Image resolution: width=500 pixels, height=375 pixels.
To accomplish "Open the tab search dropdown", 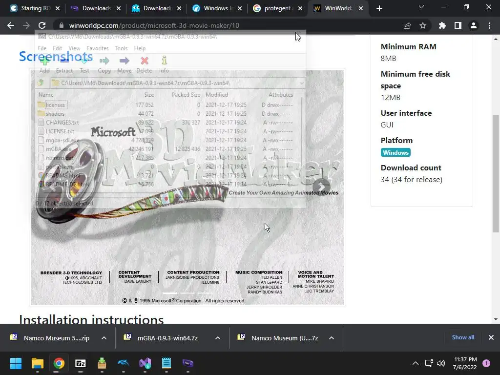I will 421,7.
